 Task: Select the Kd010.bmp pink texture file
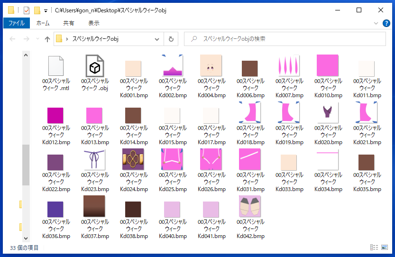328,65
